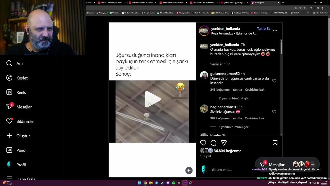Switch to Profesörün skandal tab

142,3
